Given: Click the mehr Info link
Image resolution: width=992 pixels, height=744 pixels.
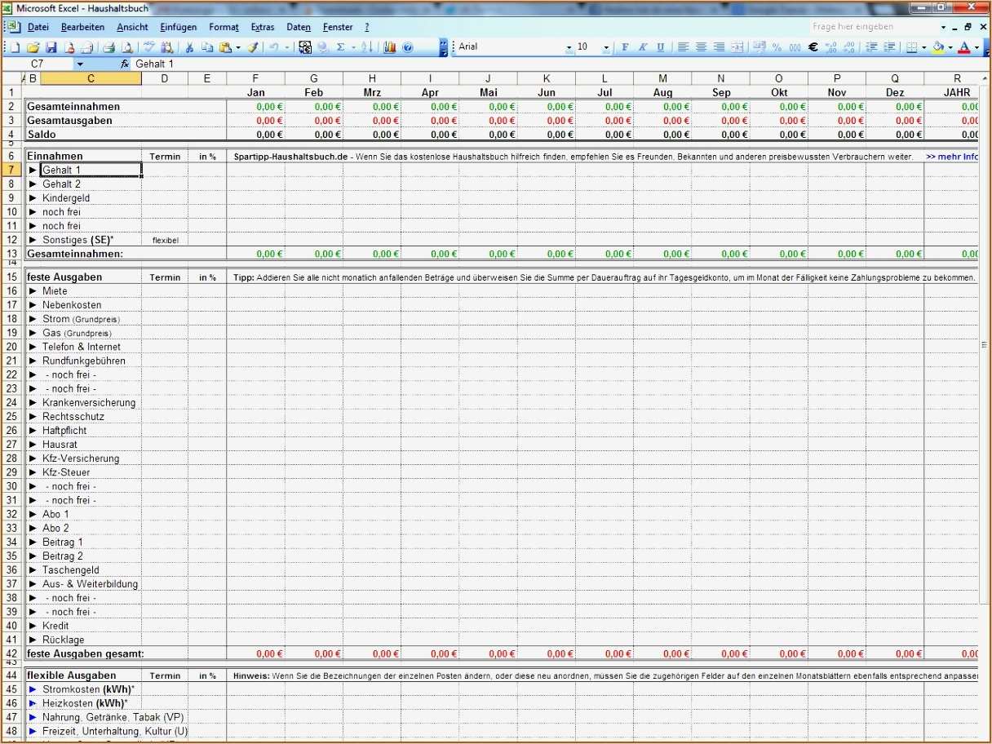Looking at the screenshot, I should coord(953,156).
